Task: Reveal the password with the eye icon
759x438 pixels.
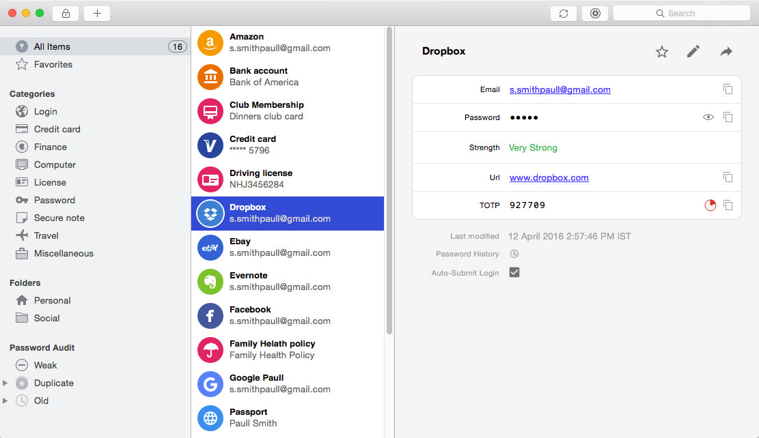Action: pyautogui.click(x=708, y=117)
